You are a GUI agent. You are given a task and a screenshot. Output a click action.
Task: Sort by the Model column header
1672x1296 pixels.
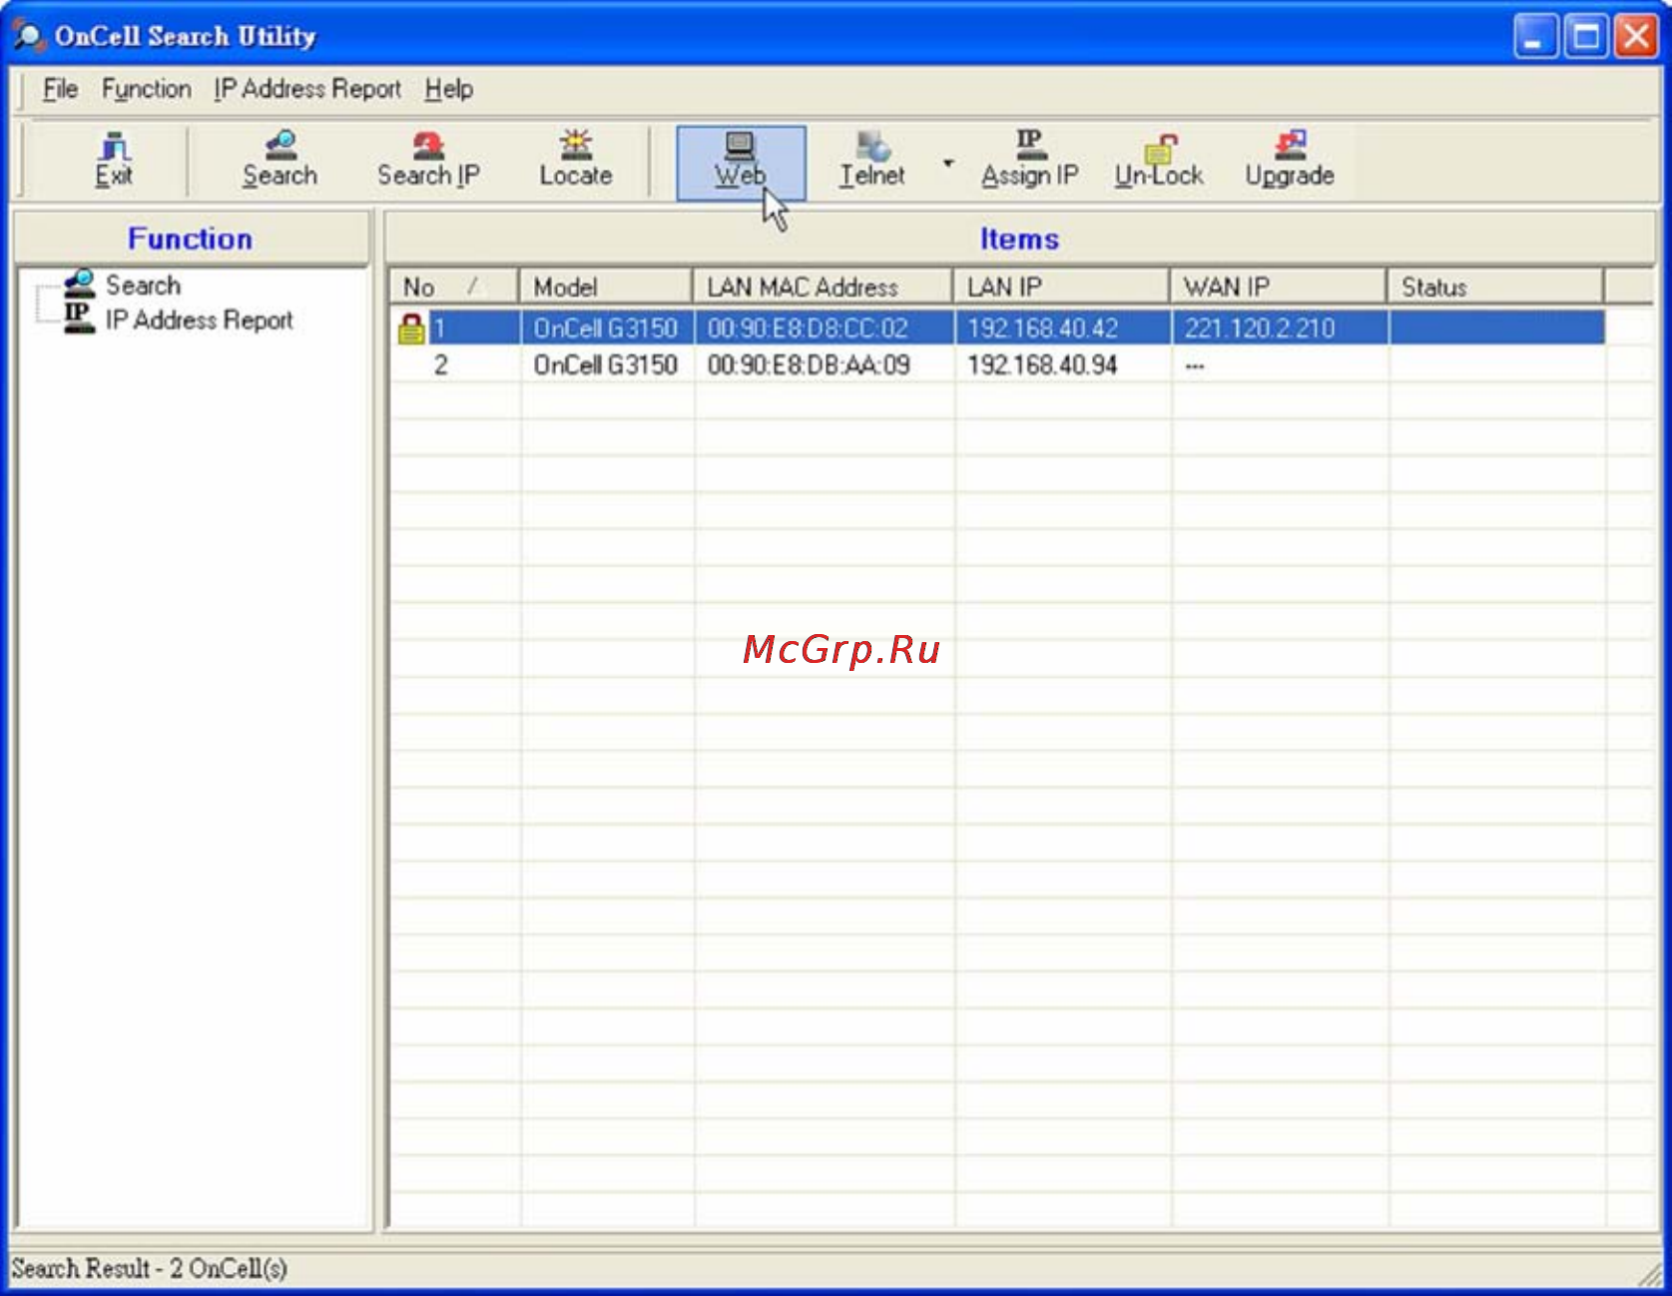[x=606, y=287]
